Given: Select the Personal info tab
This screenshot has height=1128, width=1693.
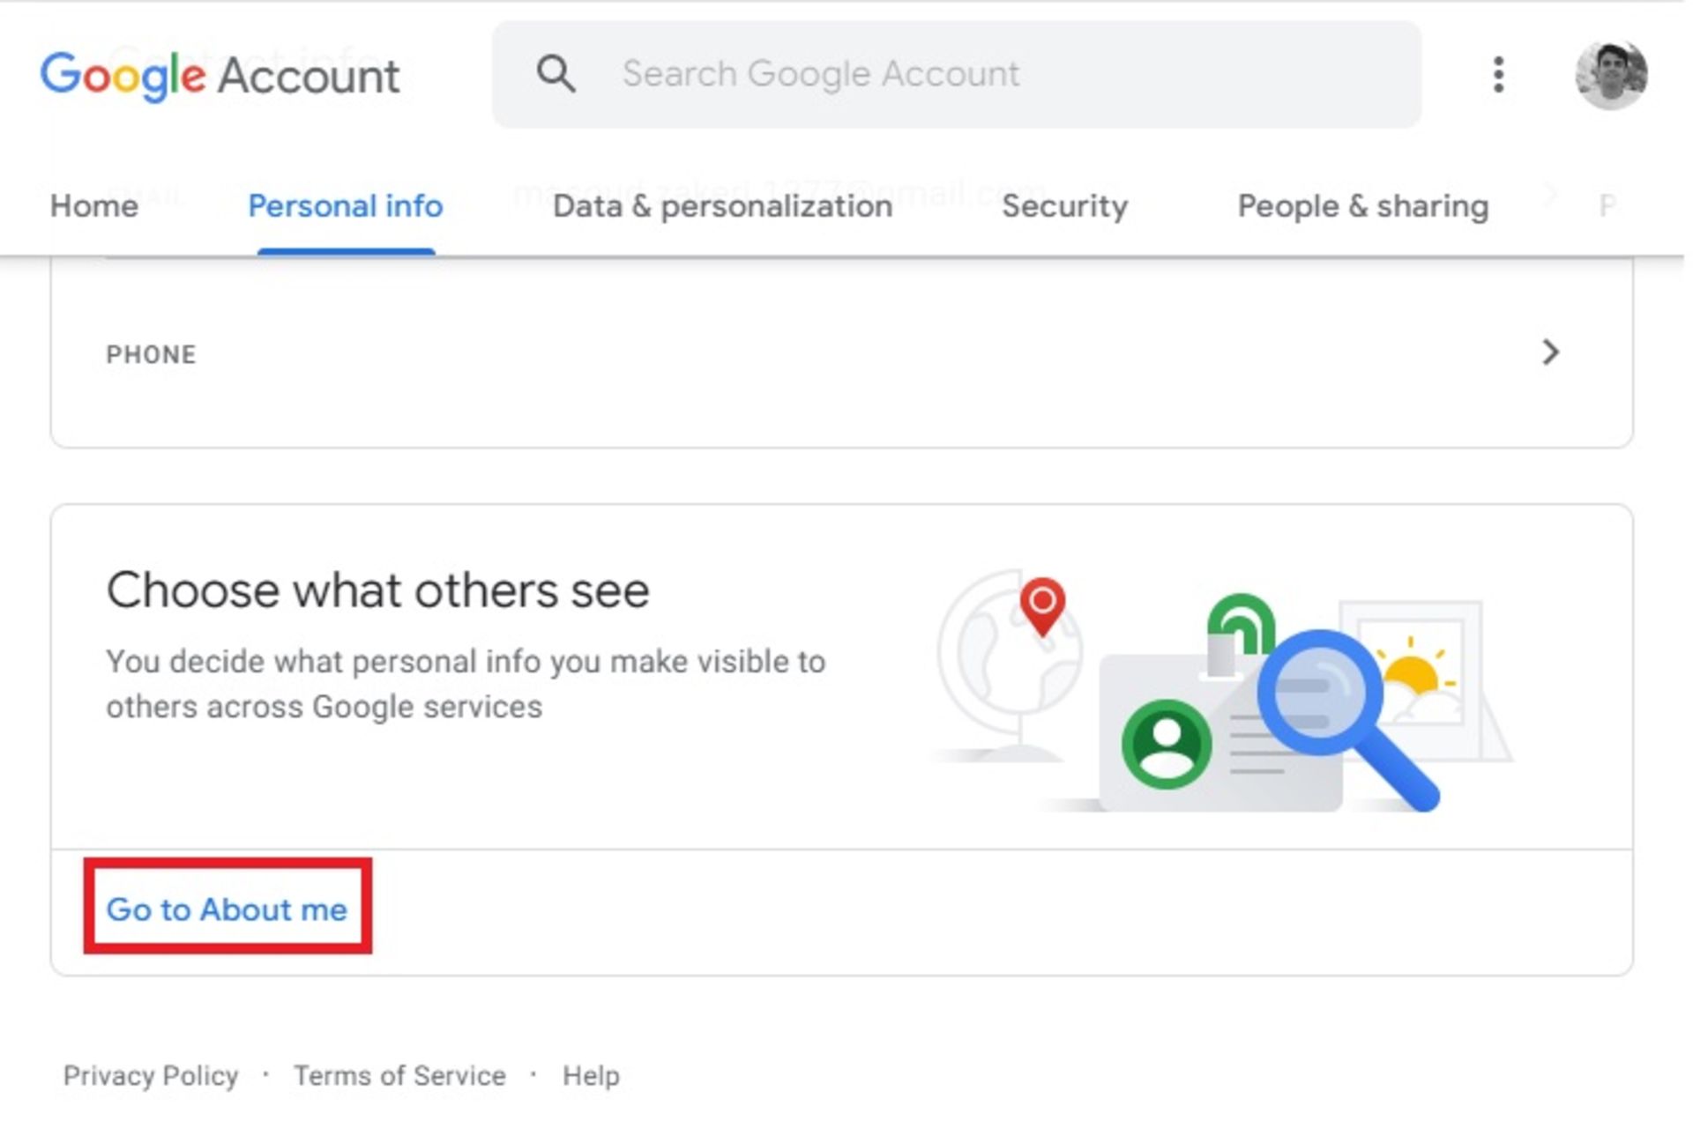Looking at the screenshot, I should point(346,206).
